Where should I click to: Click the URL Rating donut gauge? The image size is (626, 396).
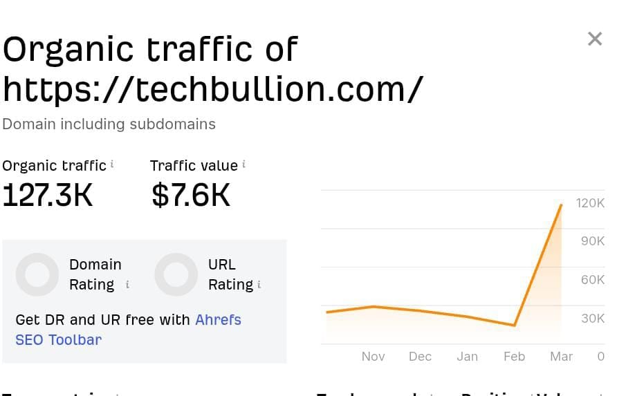click(x=176, y=274)
